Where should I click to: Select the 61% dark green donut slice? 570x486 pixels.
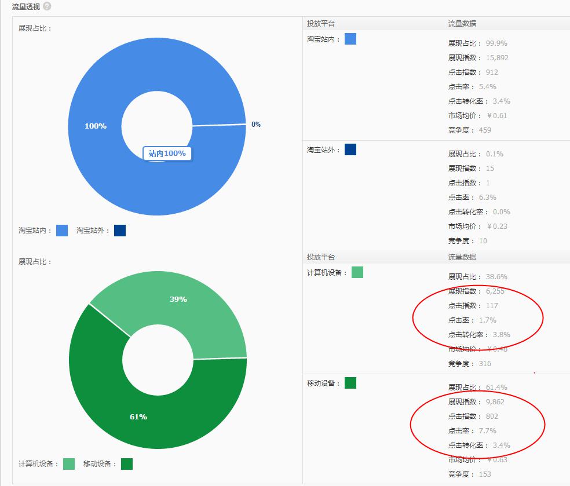tap(138, 416)
